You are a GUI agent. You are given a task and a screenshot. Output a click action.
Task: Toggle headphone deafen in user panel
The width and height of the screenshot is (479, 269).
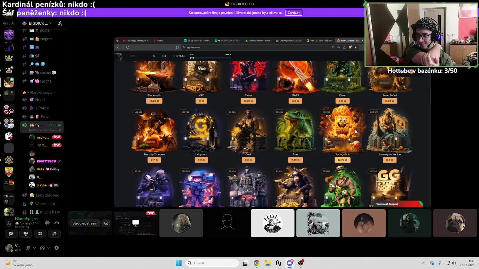[42, 248]
